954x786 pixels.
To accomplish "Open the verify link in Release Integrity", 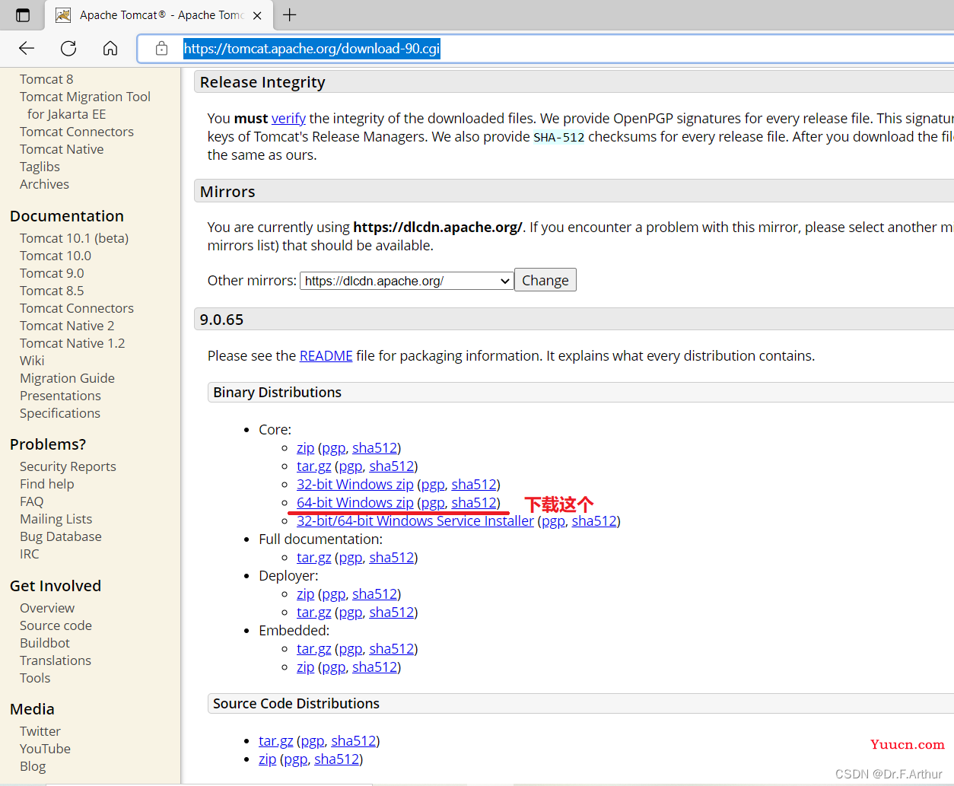I will click(288, 119).
